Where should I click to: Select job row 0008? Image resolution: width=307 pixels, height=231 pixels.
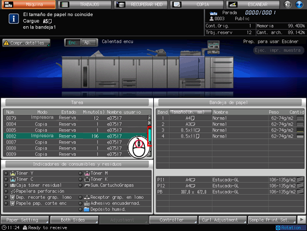coord(75,148)
